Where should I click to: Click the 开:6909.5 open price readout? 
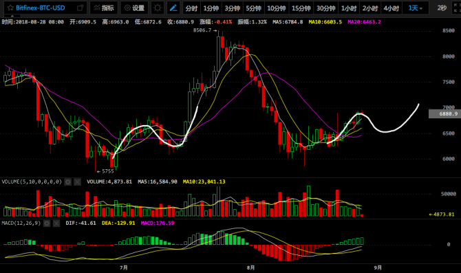(x=83, y=22)
